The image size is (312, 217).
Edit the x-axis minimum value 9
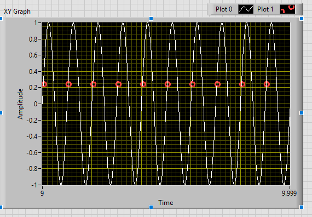pyautogui.click(x=42, y=193)
